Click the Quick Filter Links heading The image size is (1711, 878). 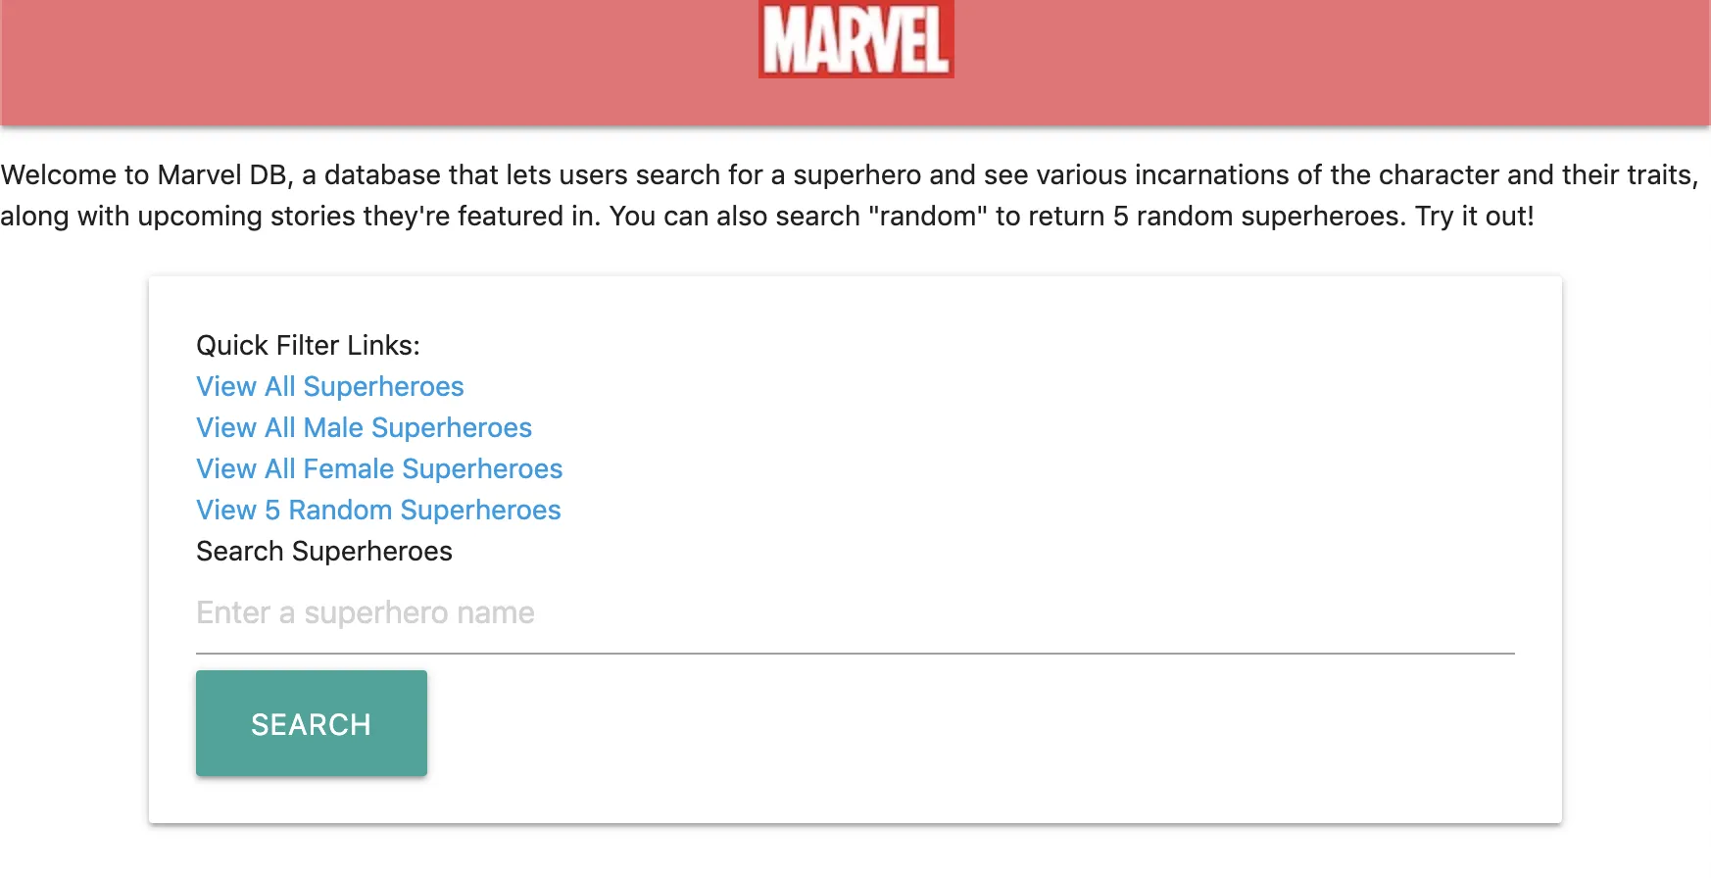coord(308,345)
